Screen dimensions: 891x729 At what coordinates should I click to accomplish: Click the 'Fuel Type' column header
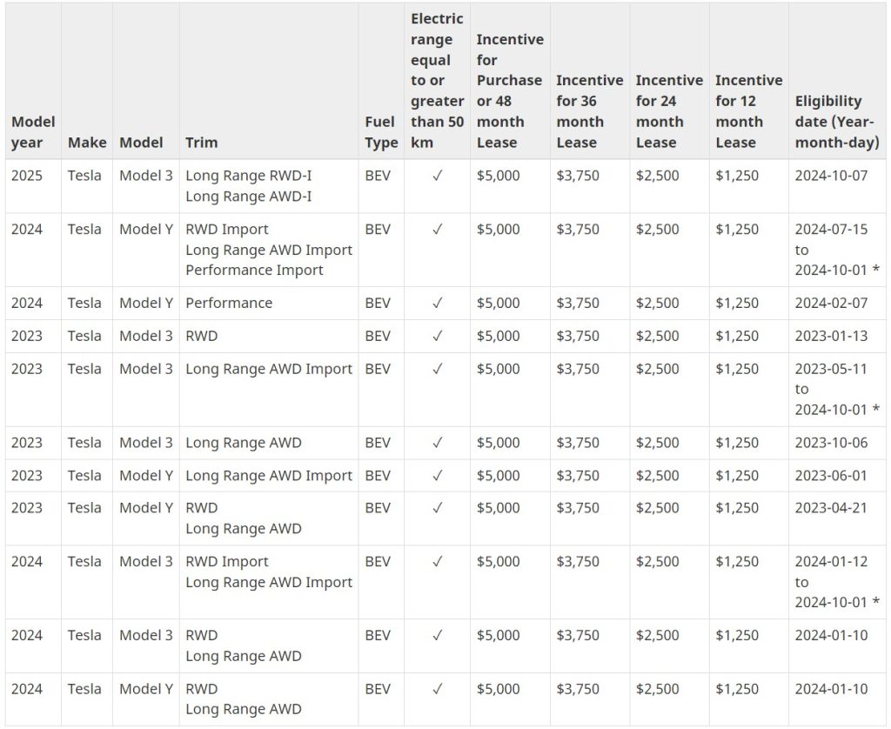380,132
